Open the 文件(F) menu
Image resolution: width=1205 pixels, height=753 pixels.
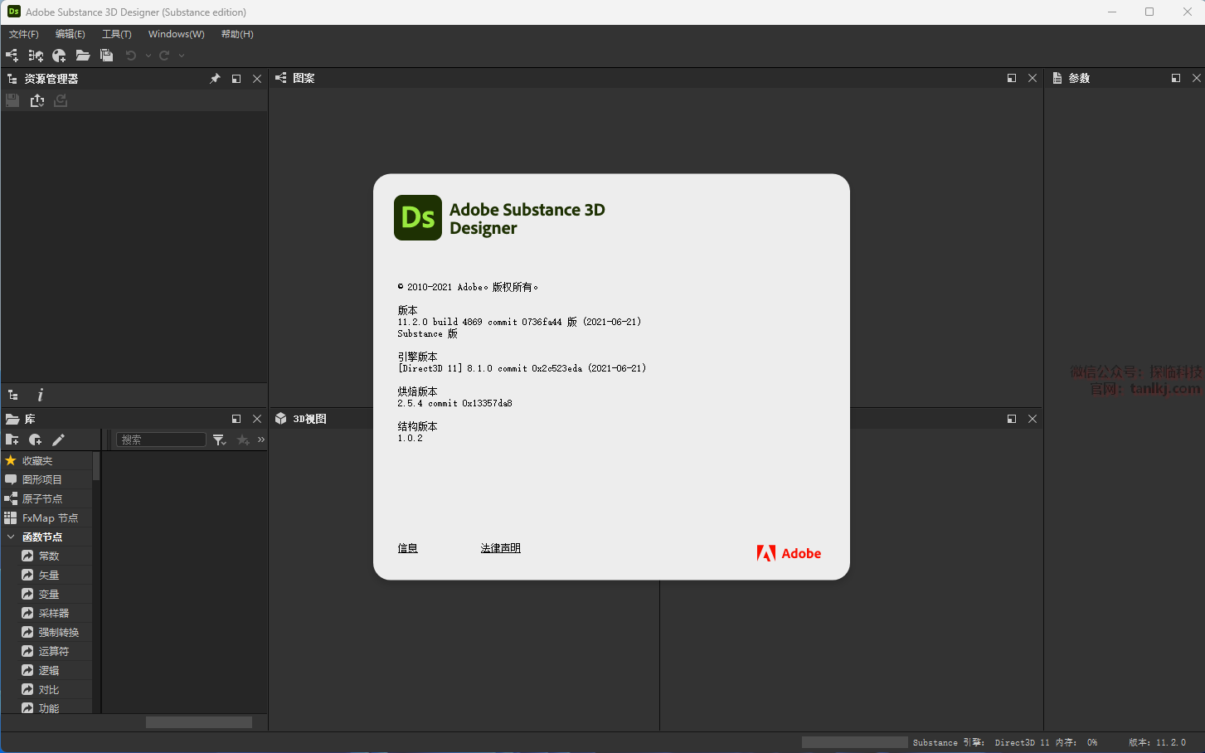[x=24, y=34]
